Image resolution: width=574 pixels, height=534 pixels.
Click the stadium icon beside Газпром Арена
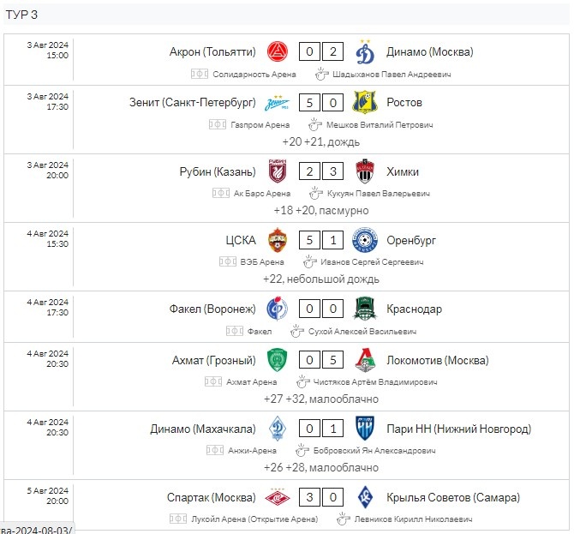point(217,125)
